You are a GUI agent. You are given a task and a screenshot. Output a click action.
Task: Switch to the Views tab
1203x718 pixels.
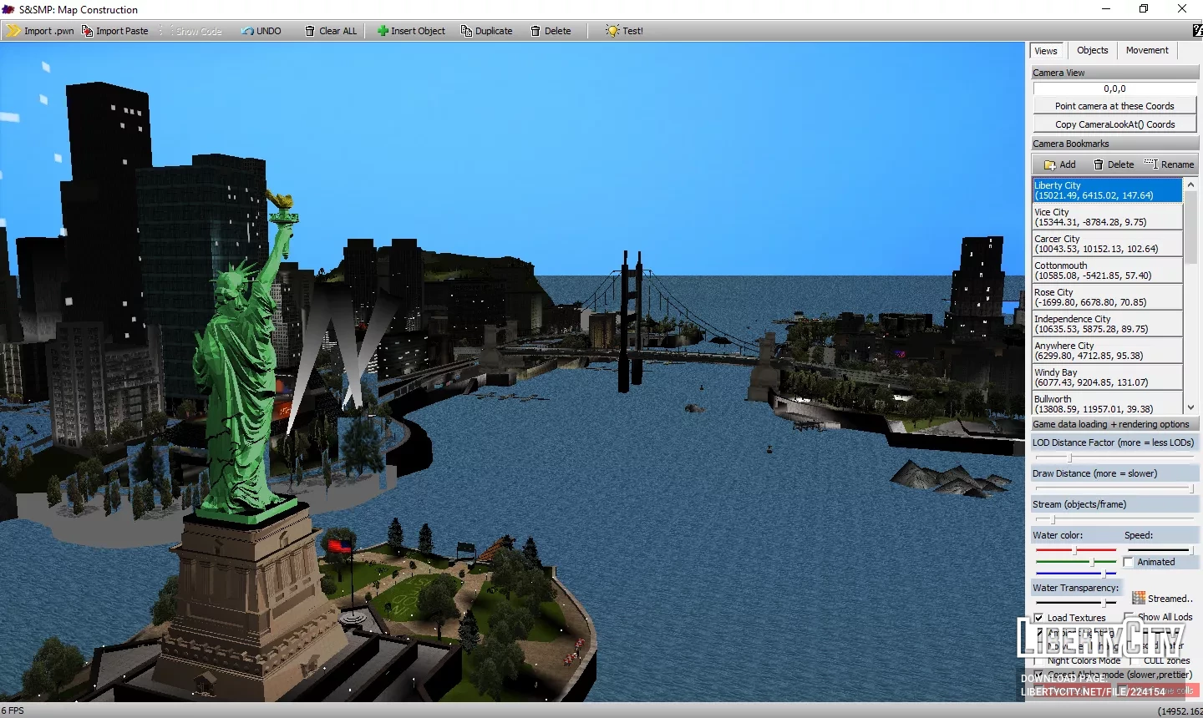point(1046,51)
